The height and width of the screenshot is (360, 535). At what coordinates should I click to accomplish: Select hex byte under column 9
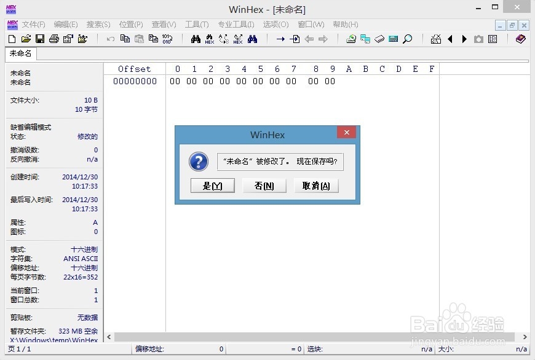(x=330, y=82)
